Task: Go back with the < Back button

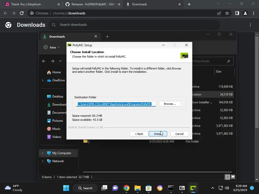Action: [x=139, y=134]
